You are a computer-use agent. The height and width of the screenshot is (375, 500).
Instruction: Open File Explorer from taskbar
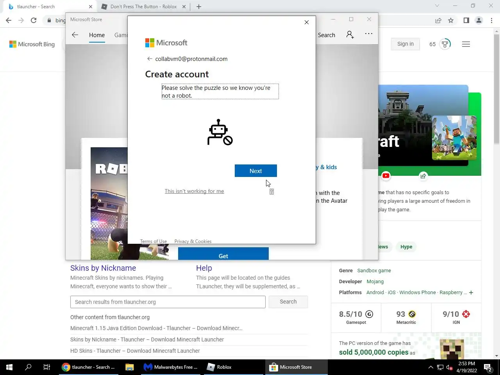pos(129,367)
